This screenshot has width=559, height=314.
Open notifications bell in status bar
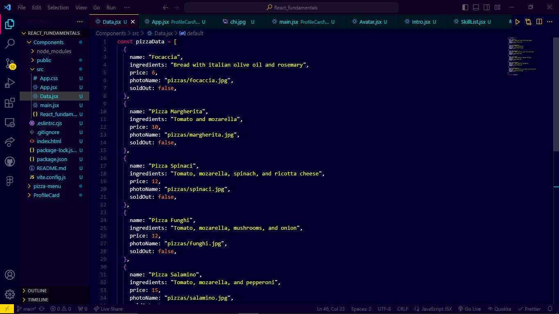[x=550, y=309]
